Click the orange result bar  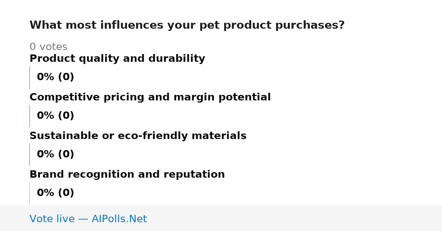29,193
